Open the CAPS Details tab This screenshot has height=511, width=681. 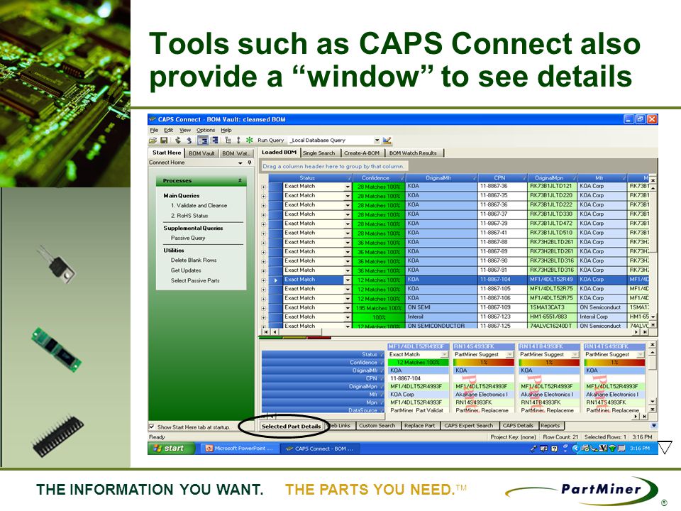pos(518,426)
